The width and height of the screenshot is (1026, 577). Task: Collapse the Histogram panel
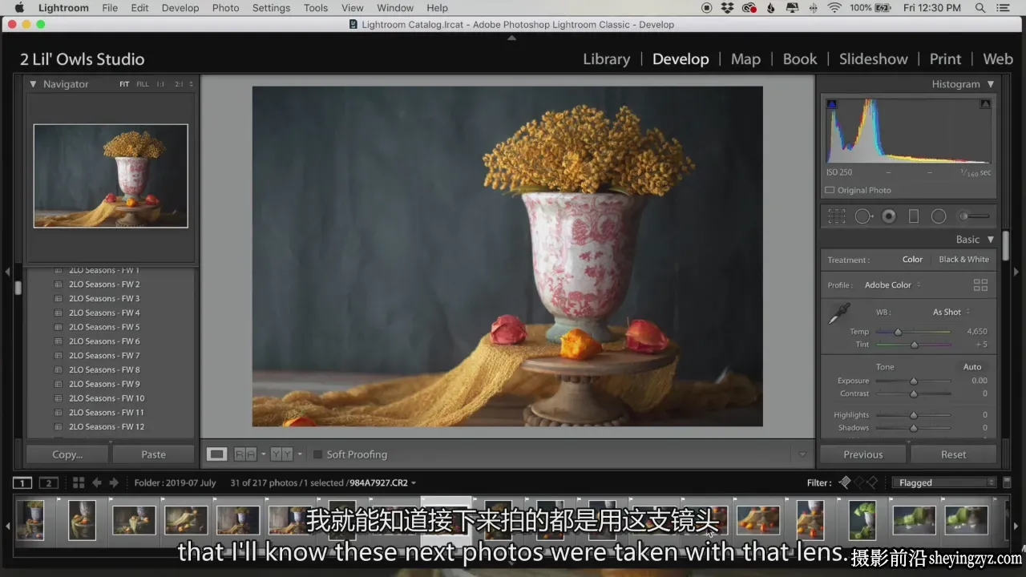(991, 84)
